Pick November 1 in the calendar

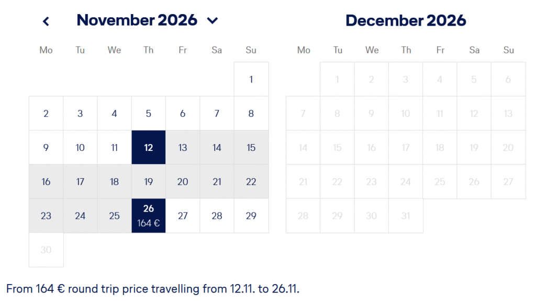pyautogui.click(x=251, y=79)
